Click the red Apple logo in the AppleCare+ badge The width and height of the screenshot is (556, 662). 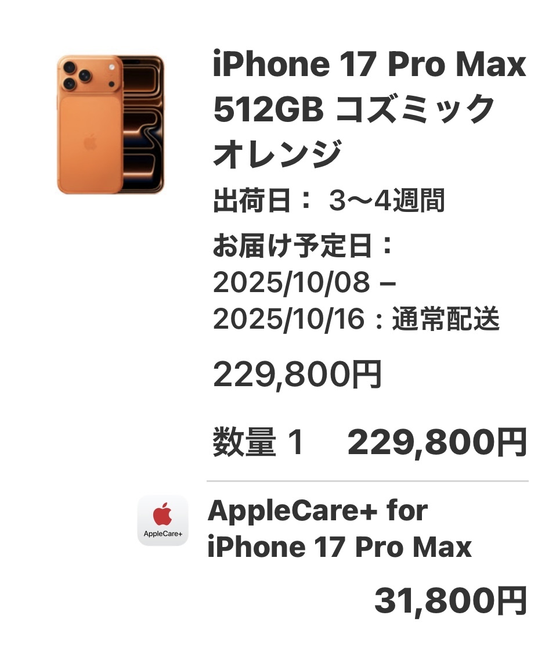(x=163, y=514)
